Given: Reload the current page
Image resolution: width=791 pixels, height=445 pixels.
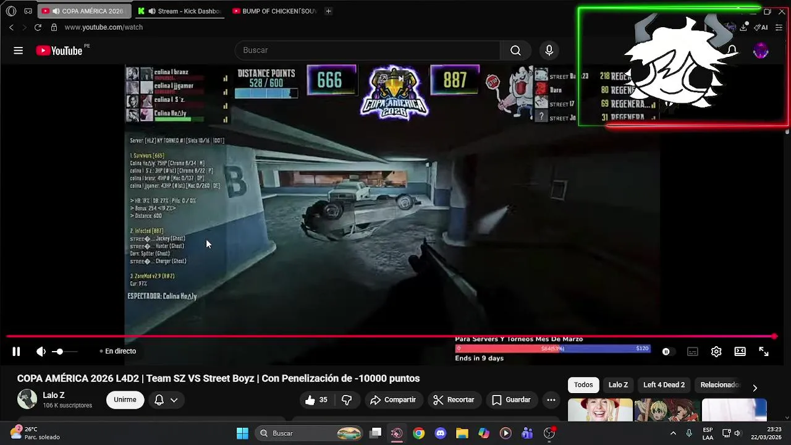Looking at the screenshot, I should coord(38,27).
